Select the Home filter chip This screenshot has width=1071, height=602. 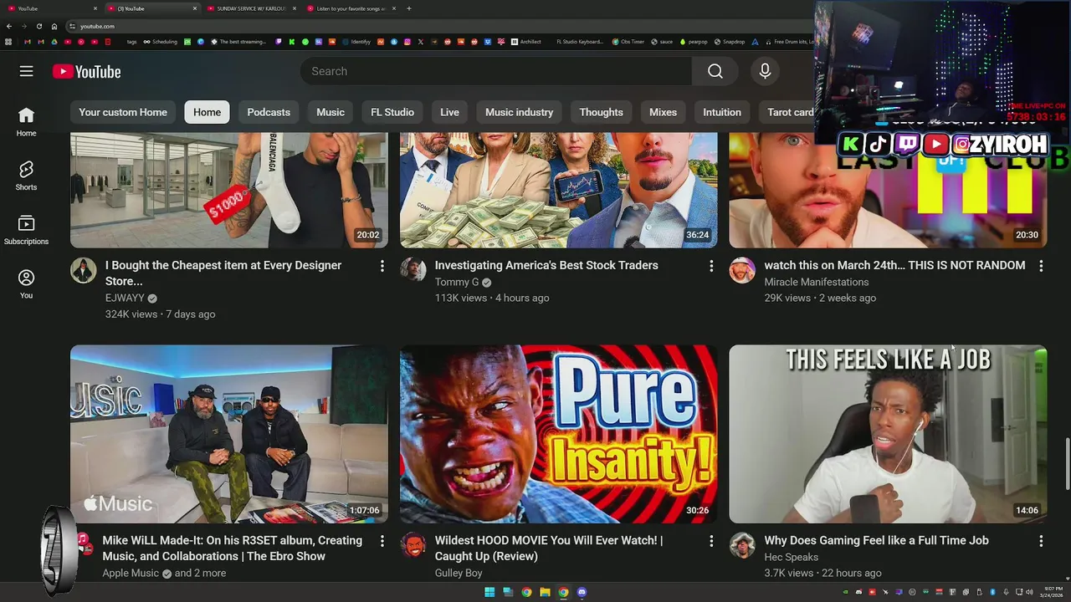click(x=208, y=112)
